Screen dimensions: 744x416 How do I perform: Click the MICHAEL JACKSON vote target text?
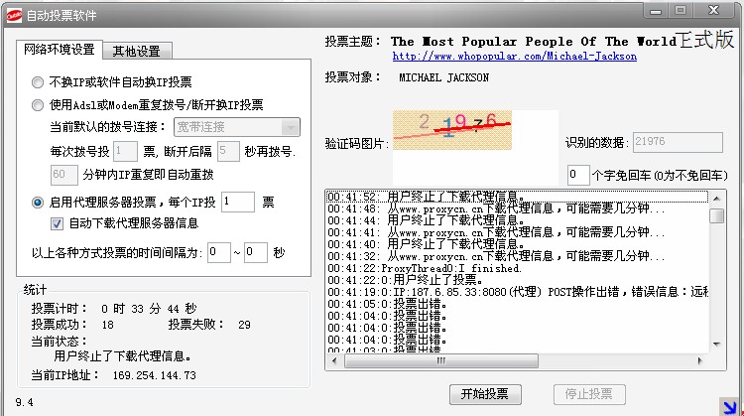pos(443,77)
